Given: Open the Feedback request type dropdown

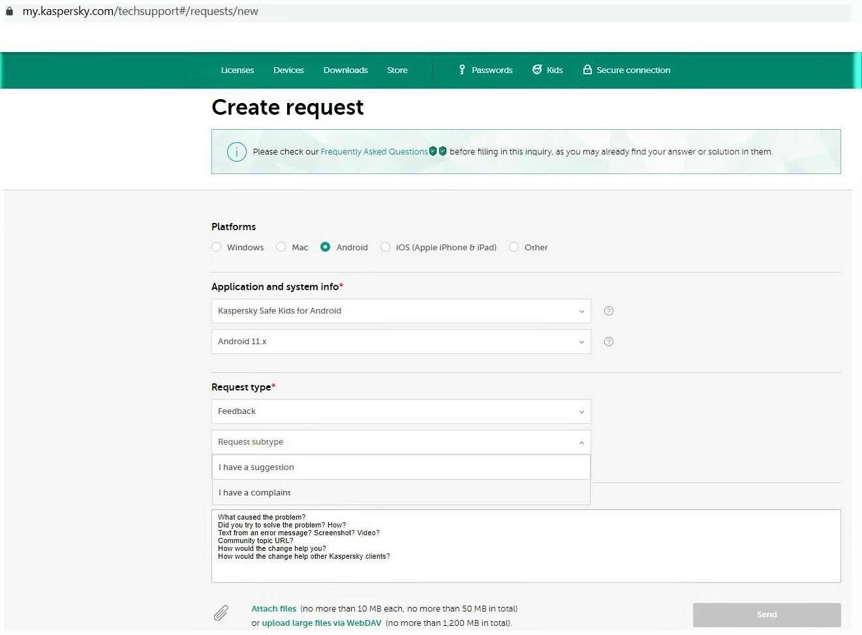Looking at the screenshot, I should coord(401,411).
